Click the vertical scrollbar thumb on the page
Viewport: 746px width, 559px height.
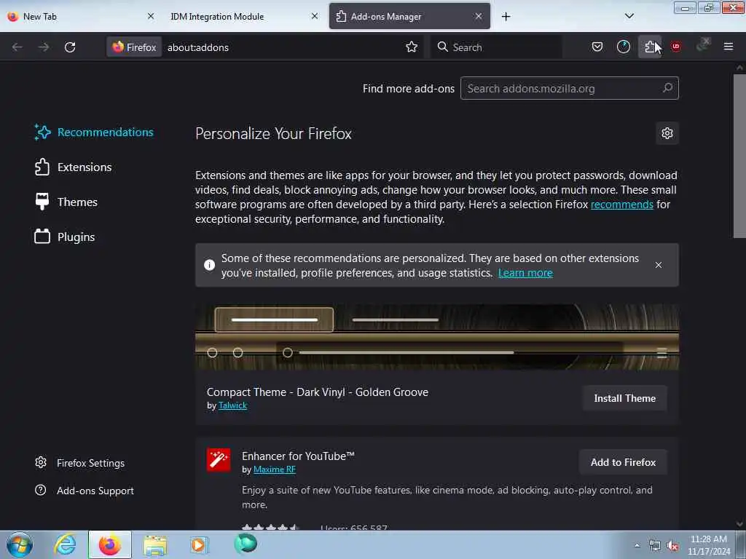click(x=739, y=156)
